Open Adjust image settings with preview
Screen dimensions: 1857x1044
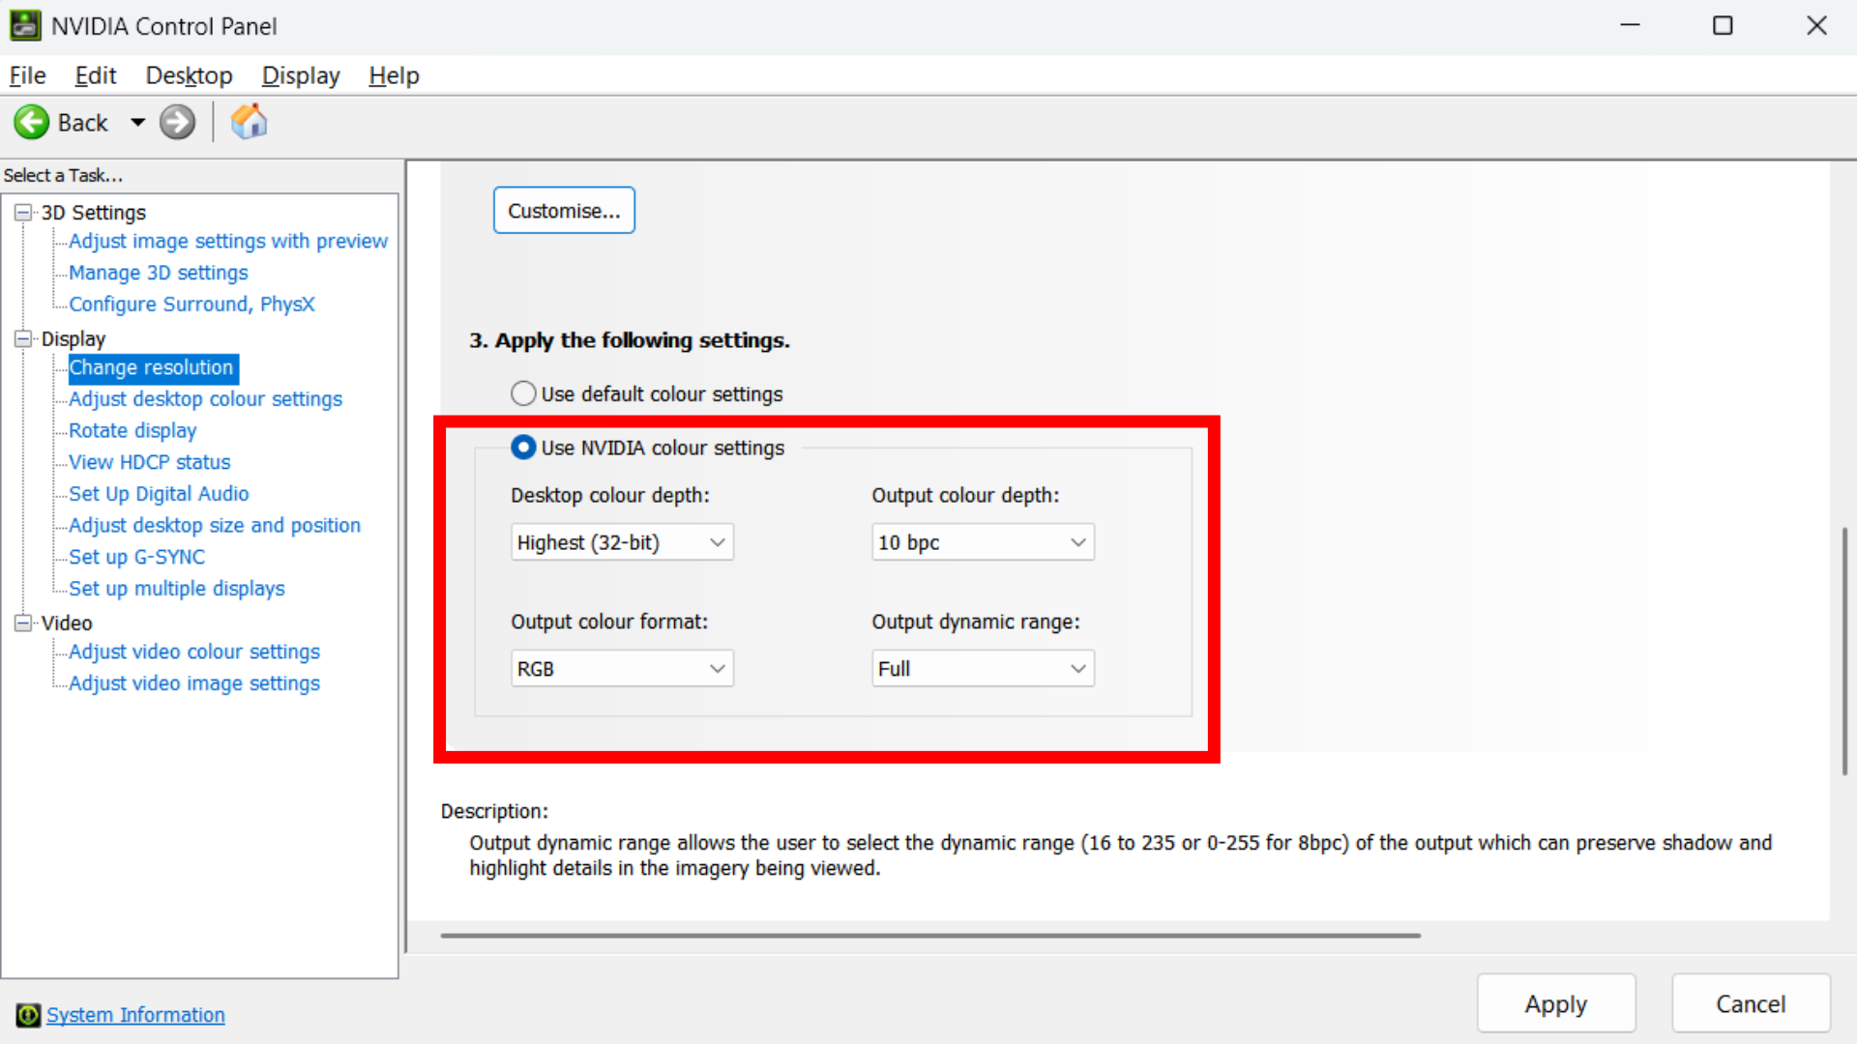[x=228, y=241]
